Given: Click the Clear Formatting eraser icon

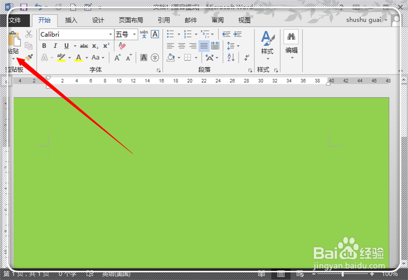Looking at the screenshot, I should pyautogui.click(x=122, y=46).
